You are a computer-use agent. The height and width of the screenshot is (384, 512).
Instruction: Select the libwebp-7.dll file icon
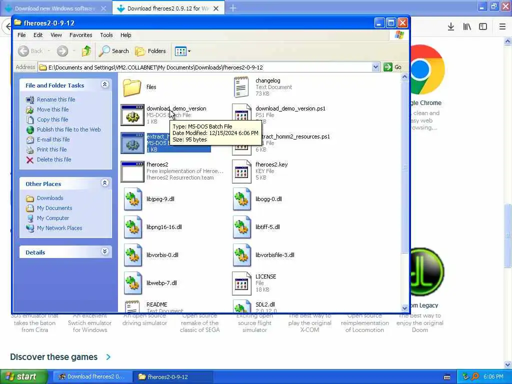133,283
